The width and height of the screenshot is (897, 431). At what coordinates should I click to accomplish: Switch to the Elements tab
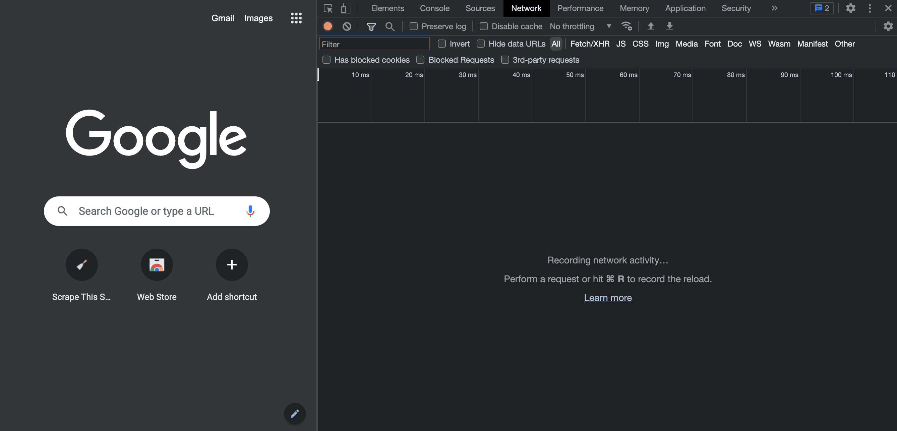387,8
